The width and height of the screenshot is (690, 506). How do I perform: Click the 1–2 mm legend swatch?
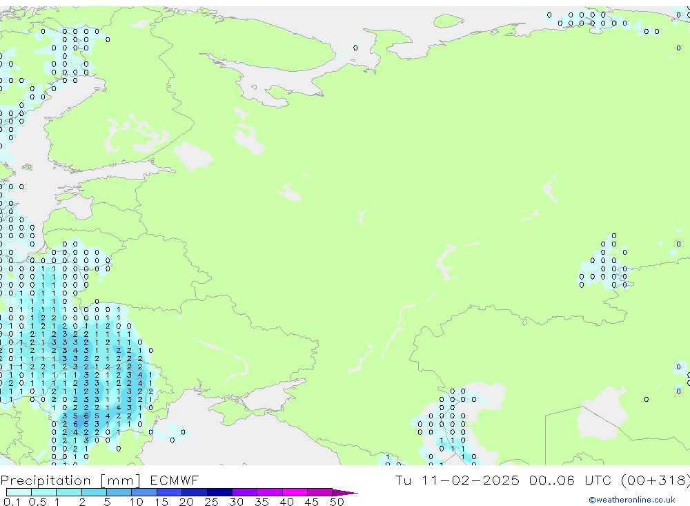tap(69, 492)
